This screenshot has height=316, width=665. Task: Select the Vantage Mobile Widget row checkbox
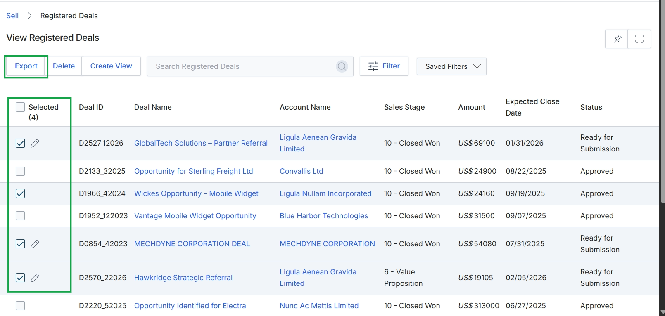coord(20,216)
